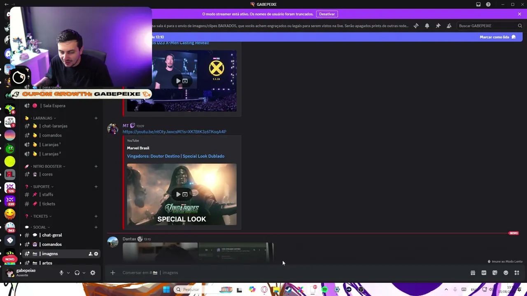Image resolution: width=527 pixels, height=296 pixels.
Task: Open the Threads icon in channel header
Action: pyautogui.click(x=416, y=26)
